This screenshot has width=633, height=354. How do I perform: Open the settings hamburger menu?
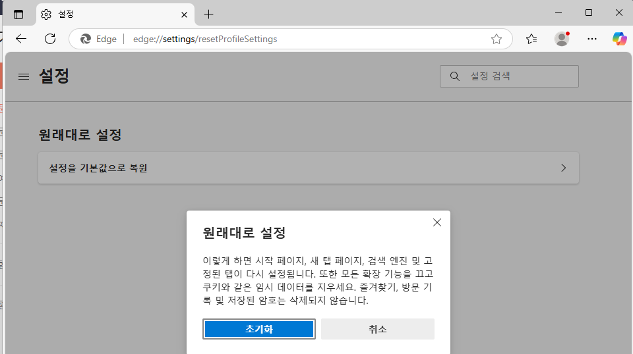point(24,76)
